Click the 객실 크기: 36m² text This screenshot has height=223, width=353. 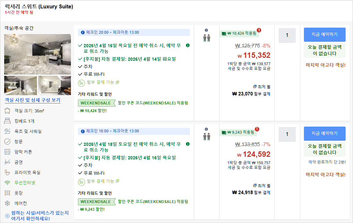click(x=29, y=111)
